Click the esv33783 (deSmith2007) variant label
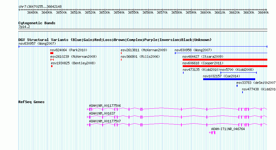The height and width of the screenshot is (150, 276). tap(256, 83)
